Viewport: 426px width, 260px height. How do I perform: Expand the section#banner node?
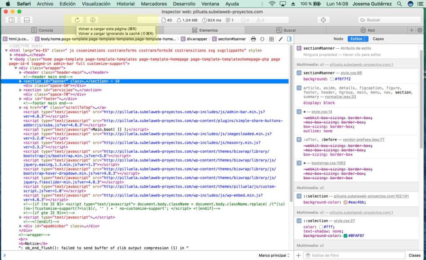(x=20, y=81)
